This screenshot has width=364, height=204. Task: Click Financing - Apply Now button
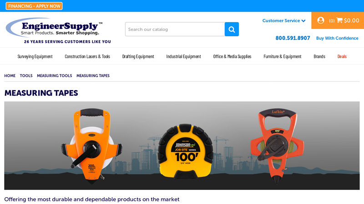[x=34, y=6]
